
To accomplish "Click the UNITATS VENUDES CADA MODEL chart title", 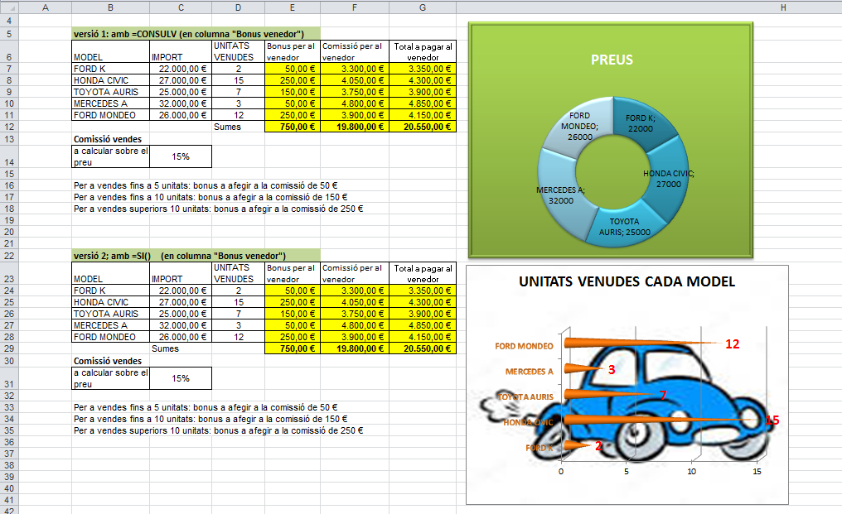I will pyautogui.click(x=627, y=281).
